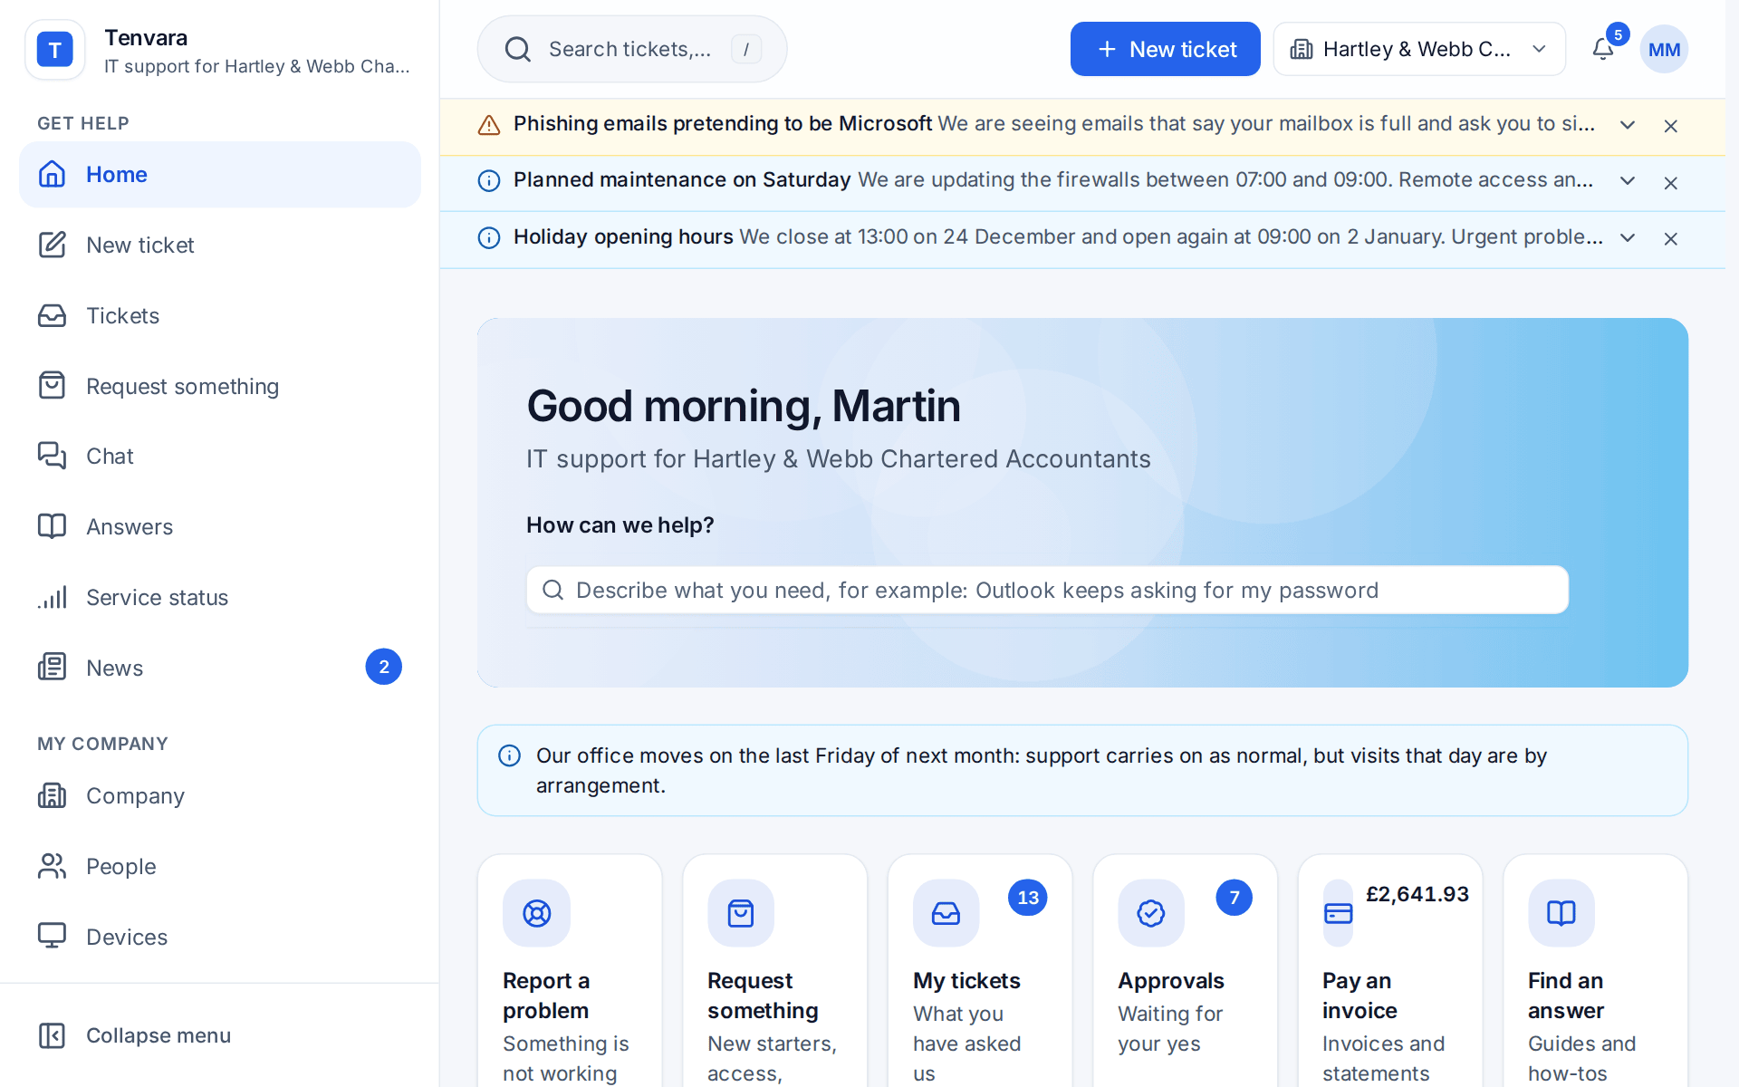
Task: Collapse the sidebar menu
Action: tap(220, 1034)
